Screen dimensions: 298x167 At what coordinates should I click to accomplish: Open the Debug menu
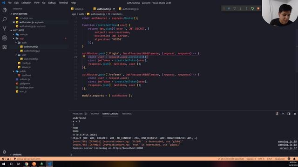(52, 3)
